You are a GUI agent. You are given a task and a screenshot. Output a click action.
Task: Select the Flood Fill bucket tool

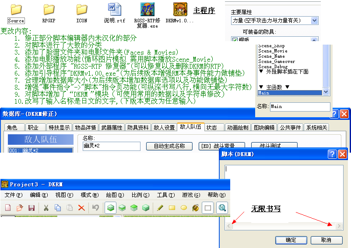[196, 208]
